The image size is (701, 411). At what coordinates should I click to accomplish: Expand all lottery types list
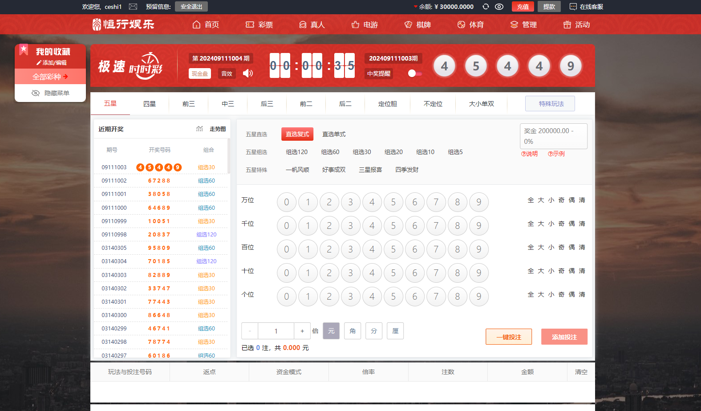(50, 77)
